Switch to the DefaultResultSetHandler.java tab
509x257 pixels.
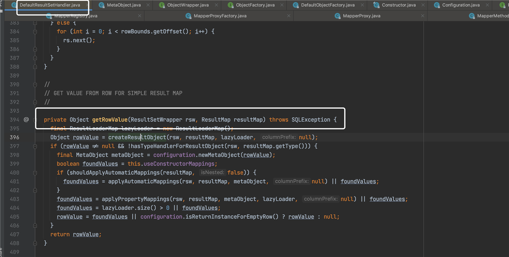tap(49, 5)
